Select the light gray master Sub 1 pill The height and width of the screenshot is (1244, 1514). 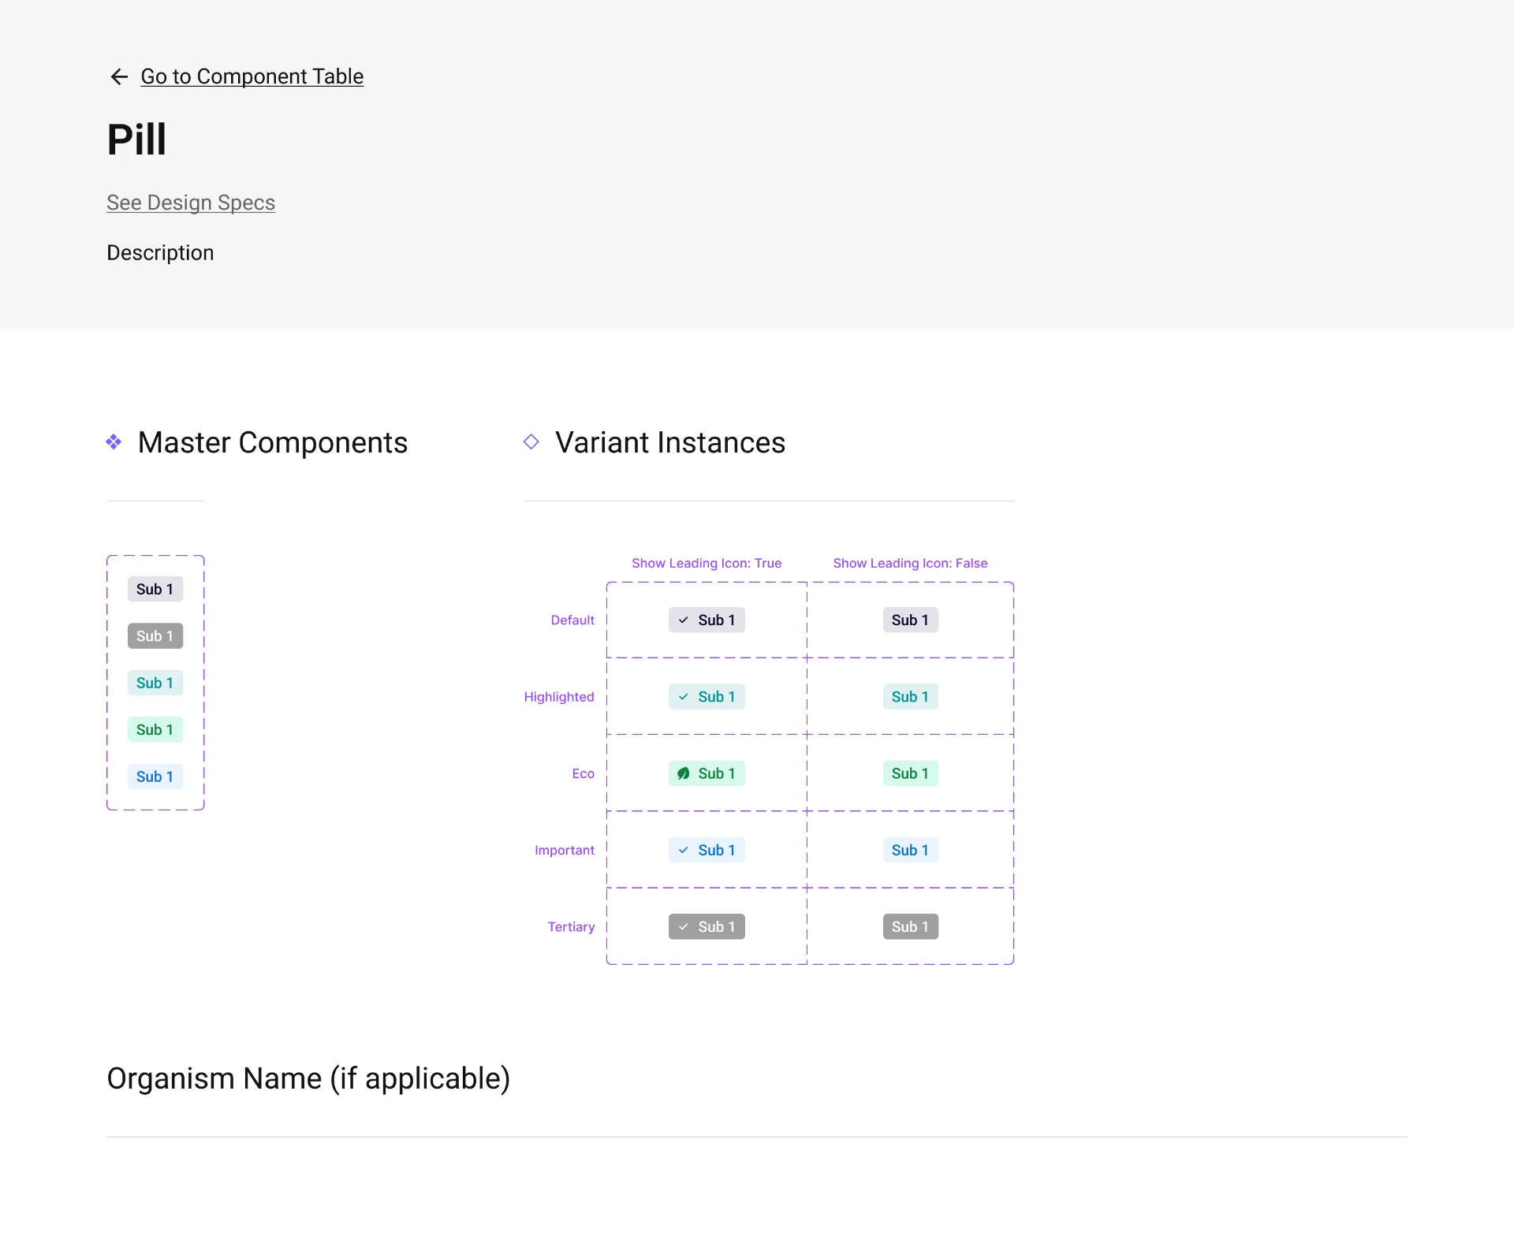point(155,589)
